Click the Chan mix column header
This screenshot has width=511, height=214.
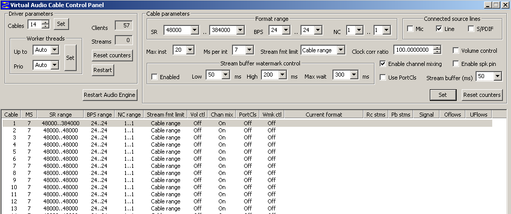tap(222, 114)
